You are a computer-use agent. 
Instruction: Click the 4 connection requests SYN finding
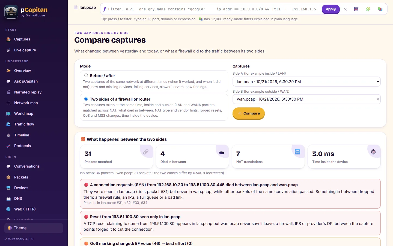tap(230, 194)
